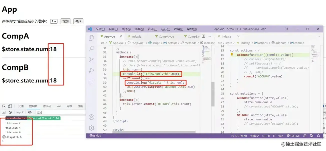Click Go Live in the status bar
326x151 pixels.
pyautogui.click(x=293, y=136)
